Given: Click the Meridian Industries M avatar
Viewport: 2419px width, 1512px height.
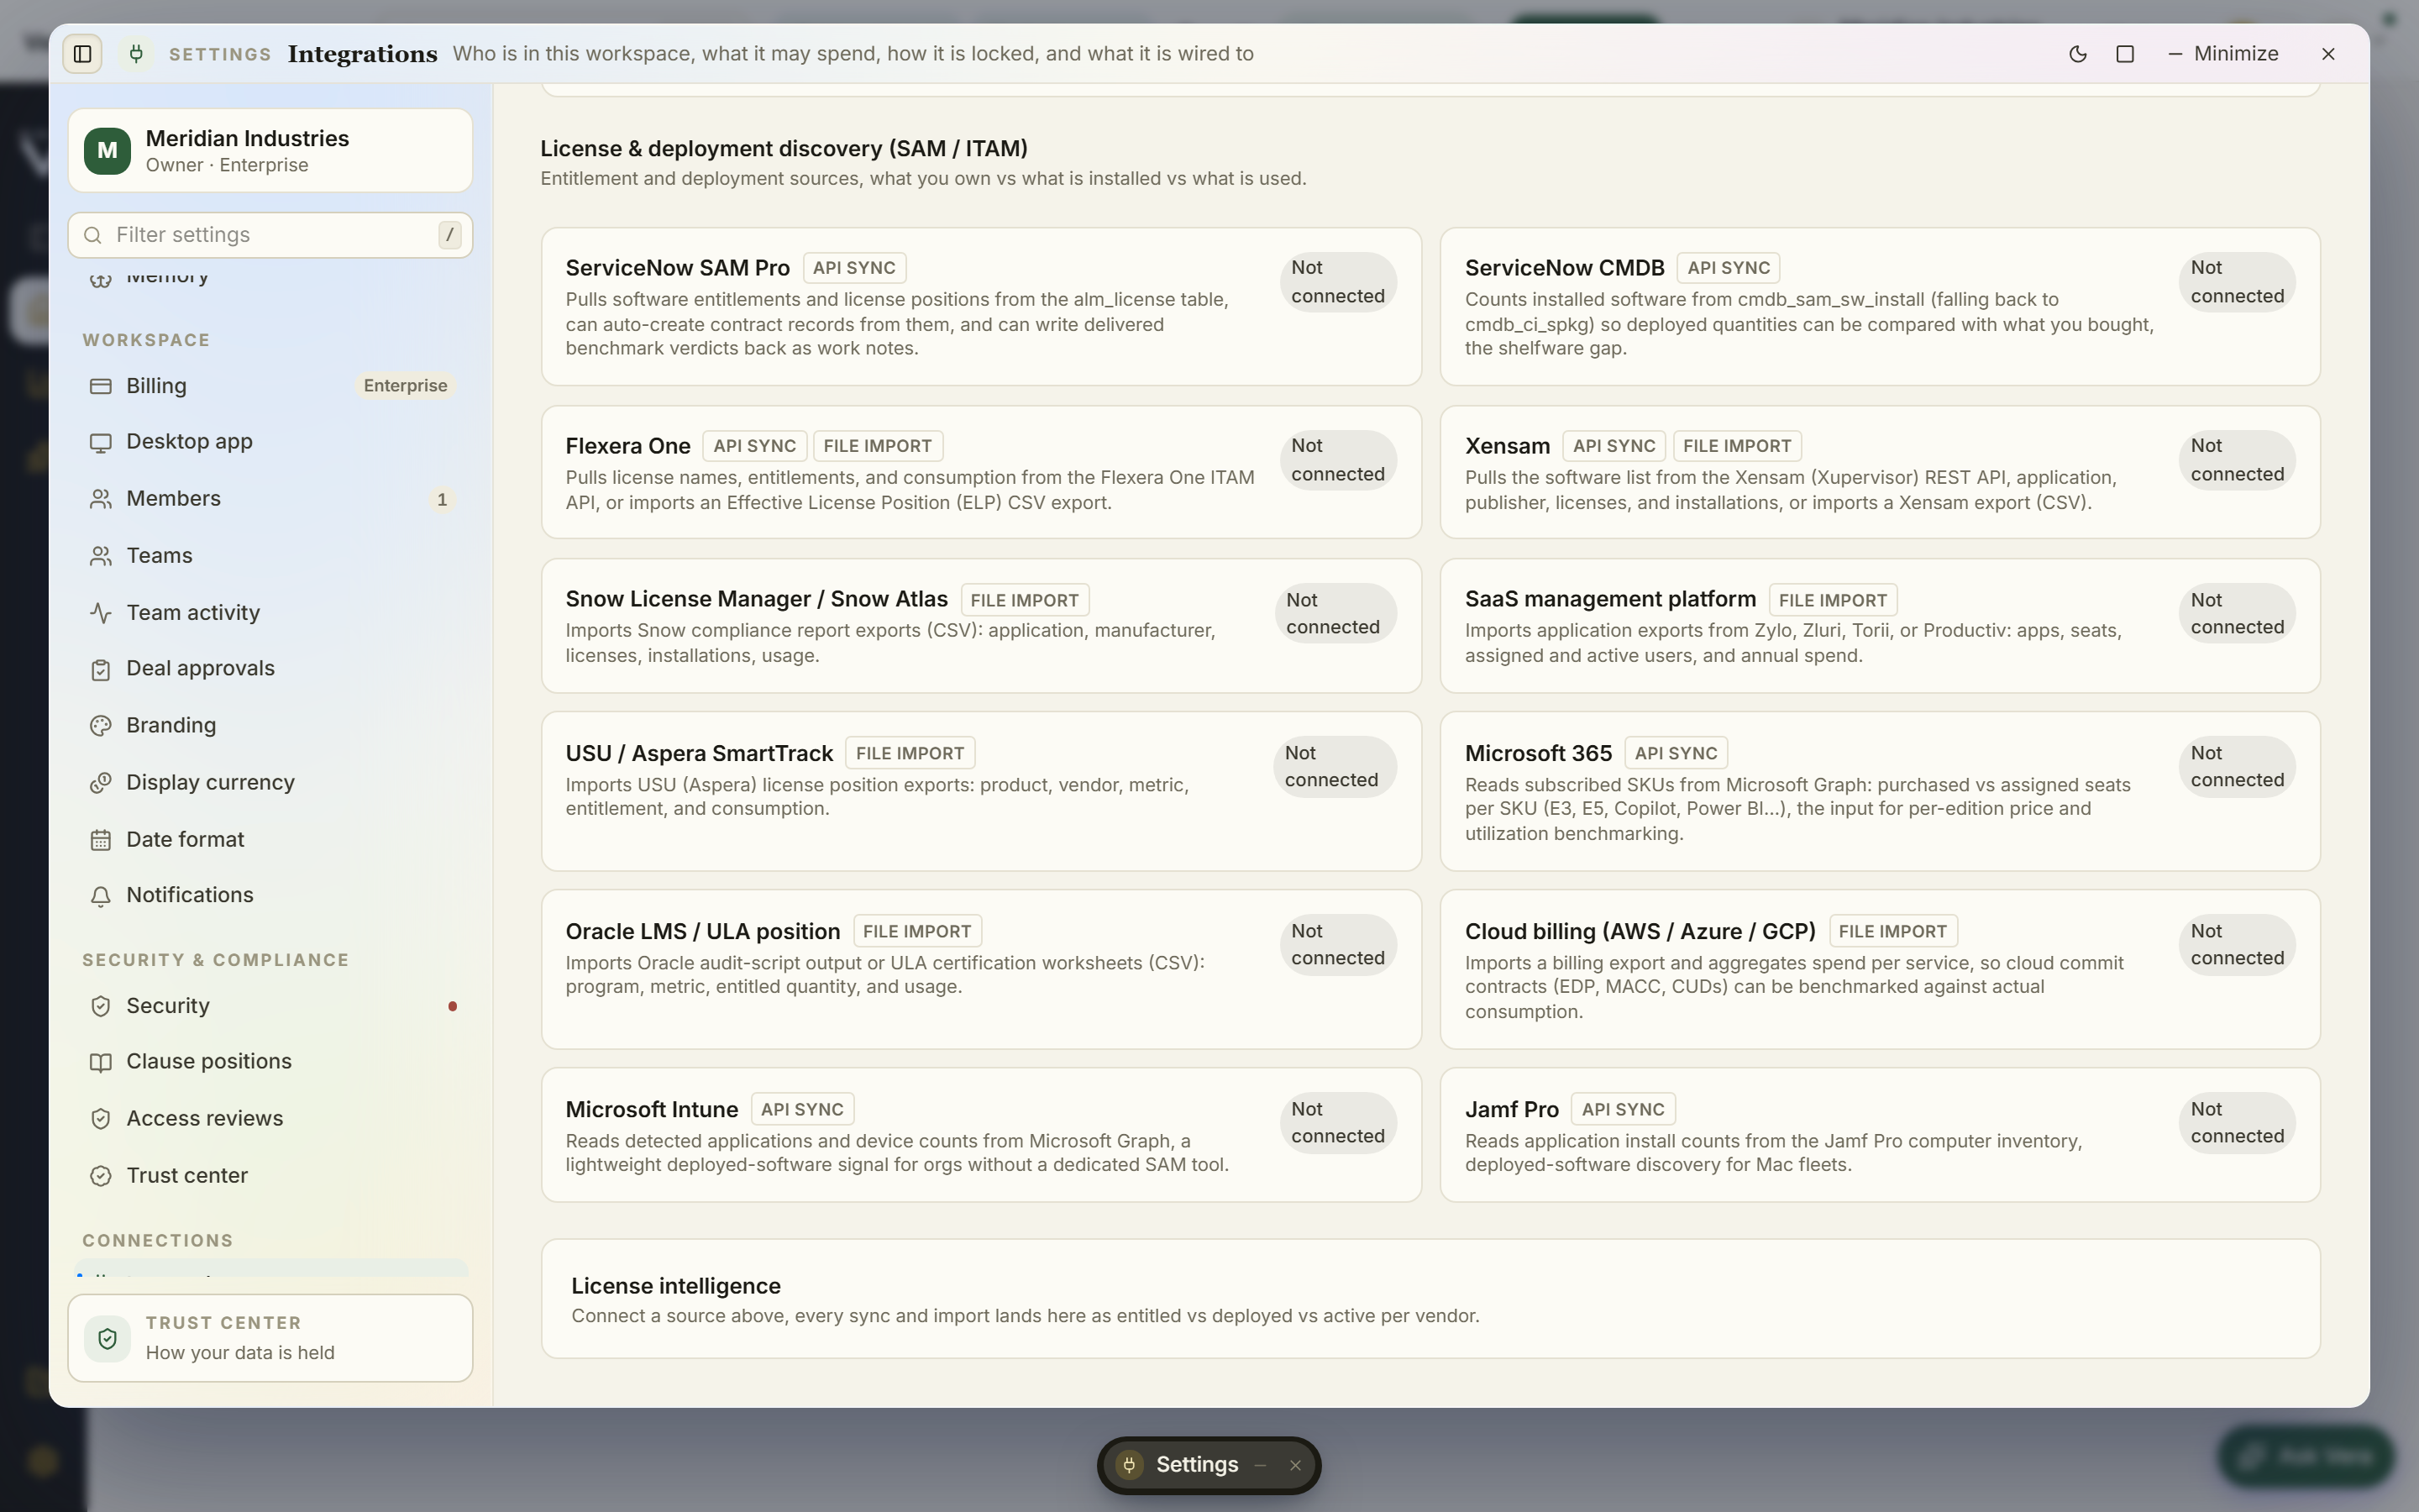Looking at the screenshot, I should [x=107, y=151].
